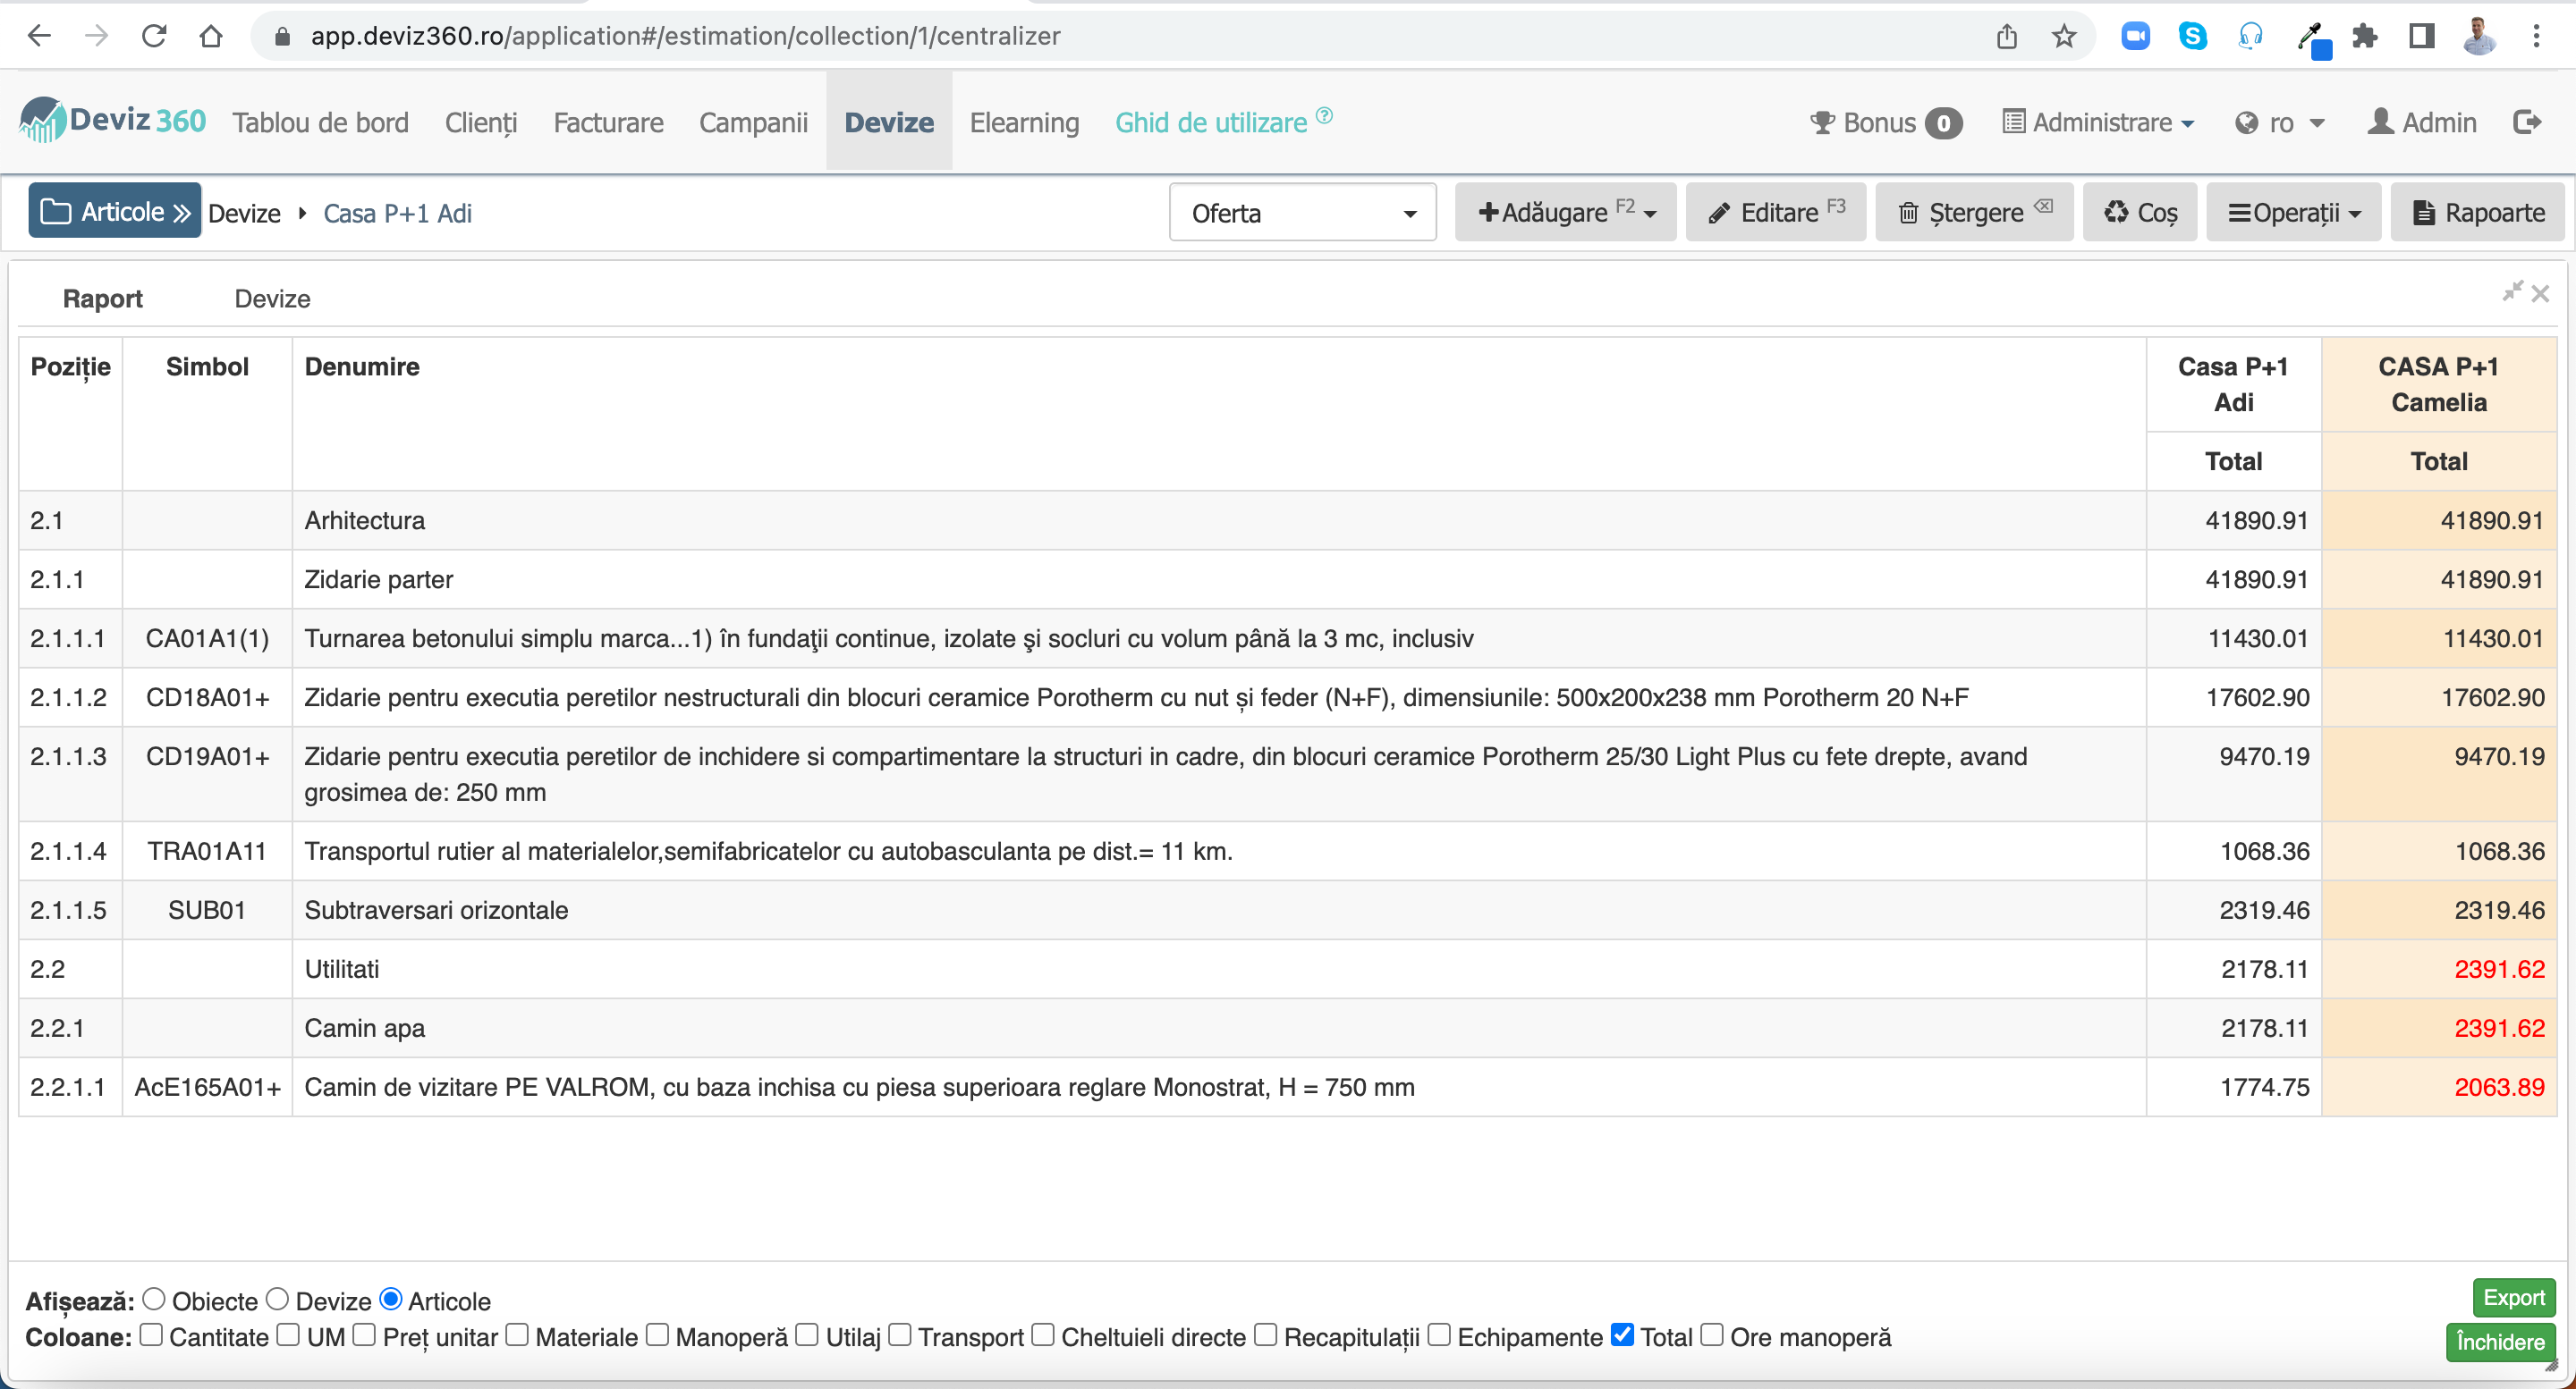
Task: Open the Oferta dropdown
Action: tap(1302, 212)
